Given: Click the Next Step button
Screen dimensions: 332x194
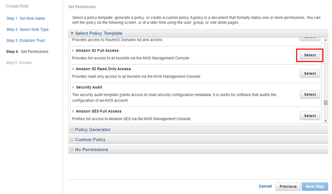Looking at the screenshot, I should click(314, 186).
